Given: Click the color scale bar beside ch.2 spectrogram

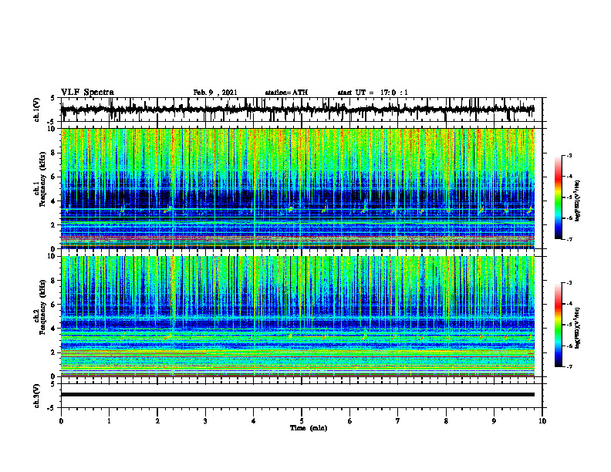Looking at the screenshot, I should pos(559,325).
